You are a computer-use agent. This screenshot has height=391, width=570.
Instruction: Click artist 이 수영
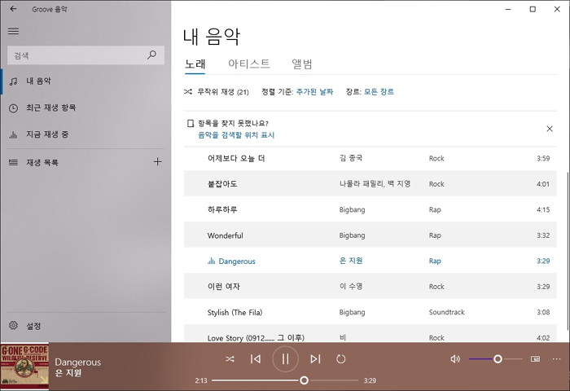point(351,287)
